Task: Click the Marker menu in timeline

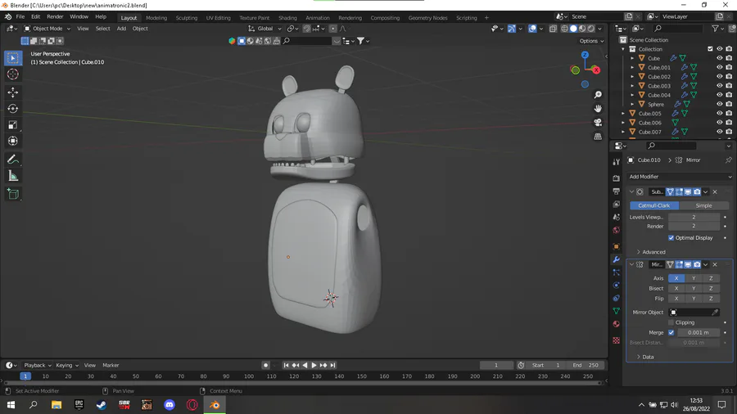Action: [x=111, y=365]
